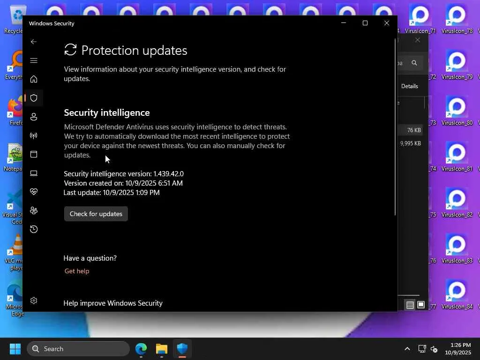Open Microsoft Edge from taskbar
The image size is (480, 360).
pyautogui.click(x=141, y=349)
